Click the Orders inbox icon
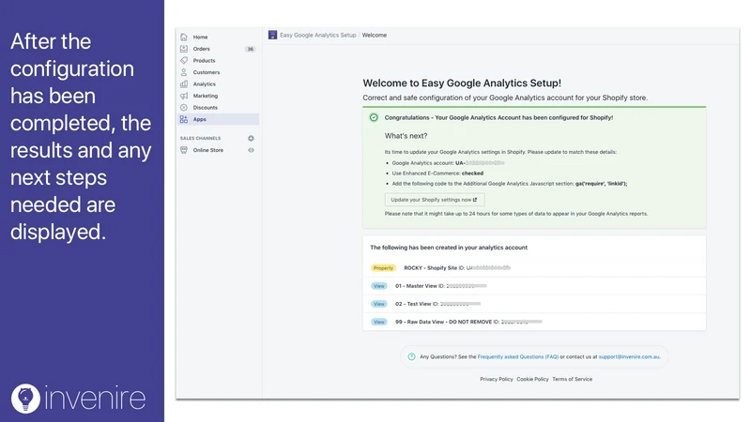Image resolution: width=751 pixels, height=422 pixels. pyautogui.click(x=184, y=49)
